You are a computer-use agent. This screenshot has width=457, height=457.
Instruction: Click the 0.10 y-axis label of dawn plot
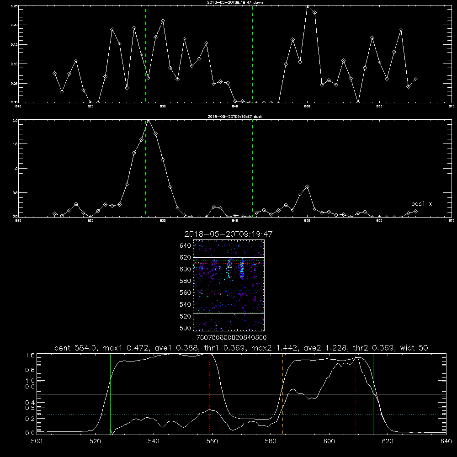tap(14, 64)
